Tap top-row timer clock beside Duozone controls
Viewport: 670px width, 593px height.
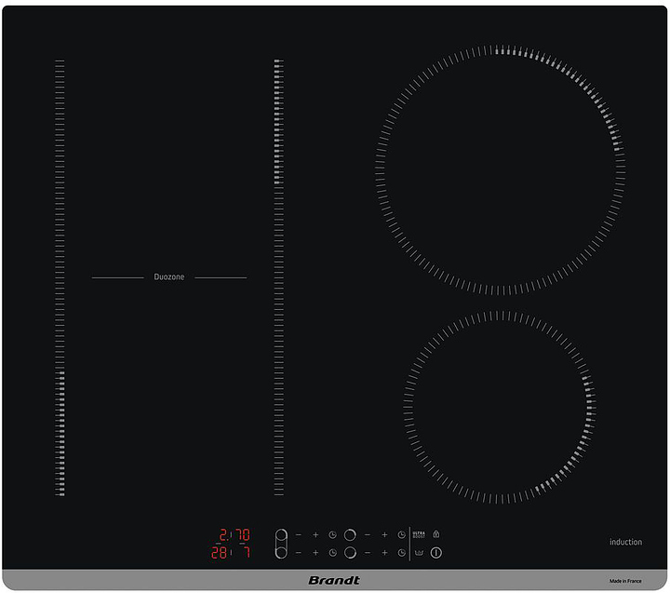[332, 535]
